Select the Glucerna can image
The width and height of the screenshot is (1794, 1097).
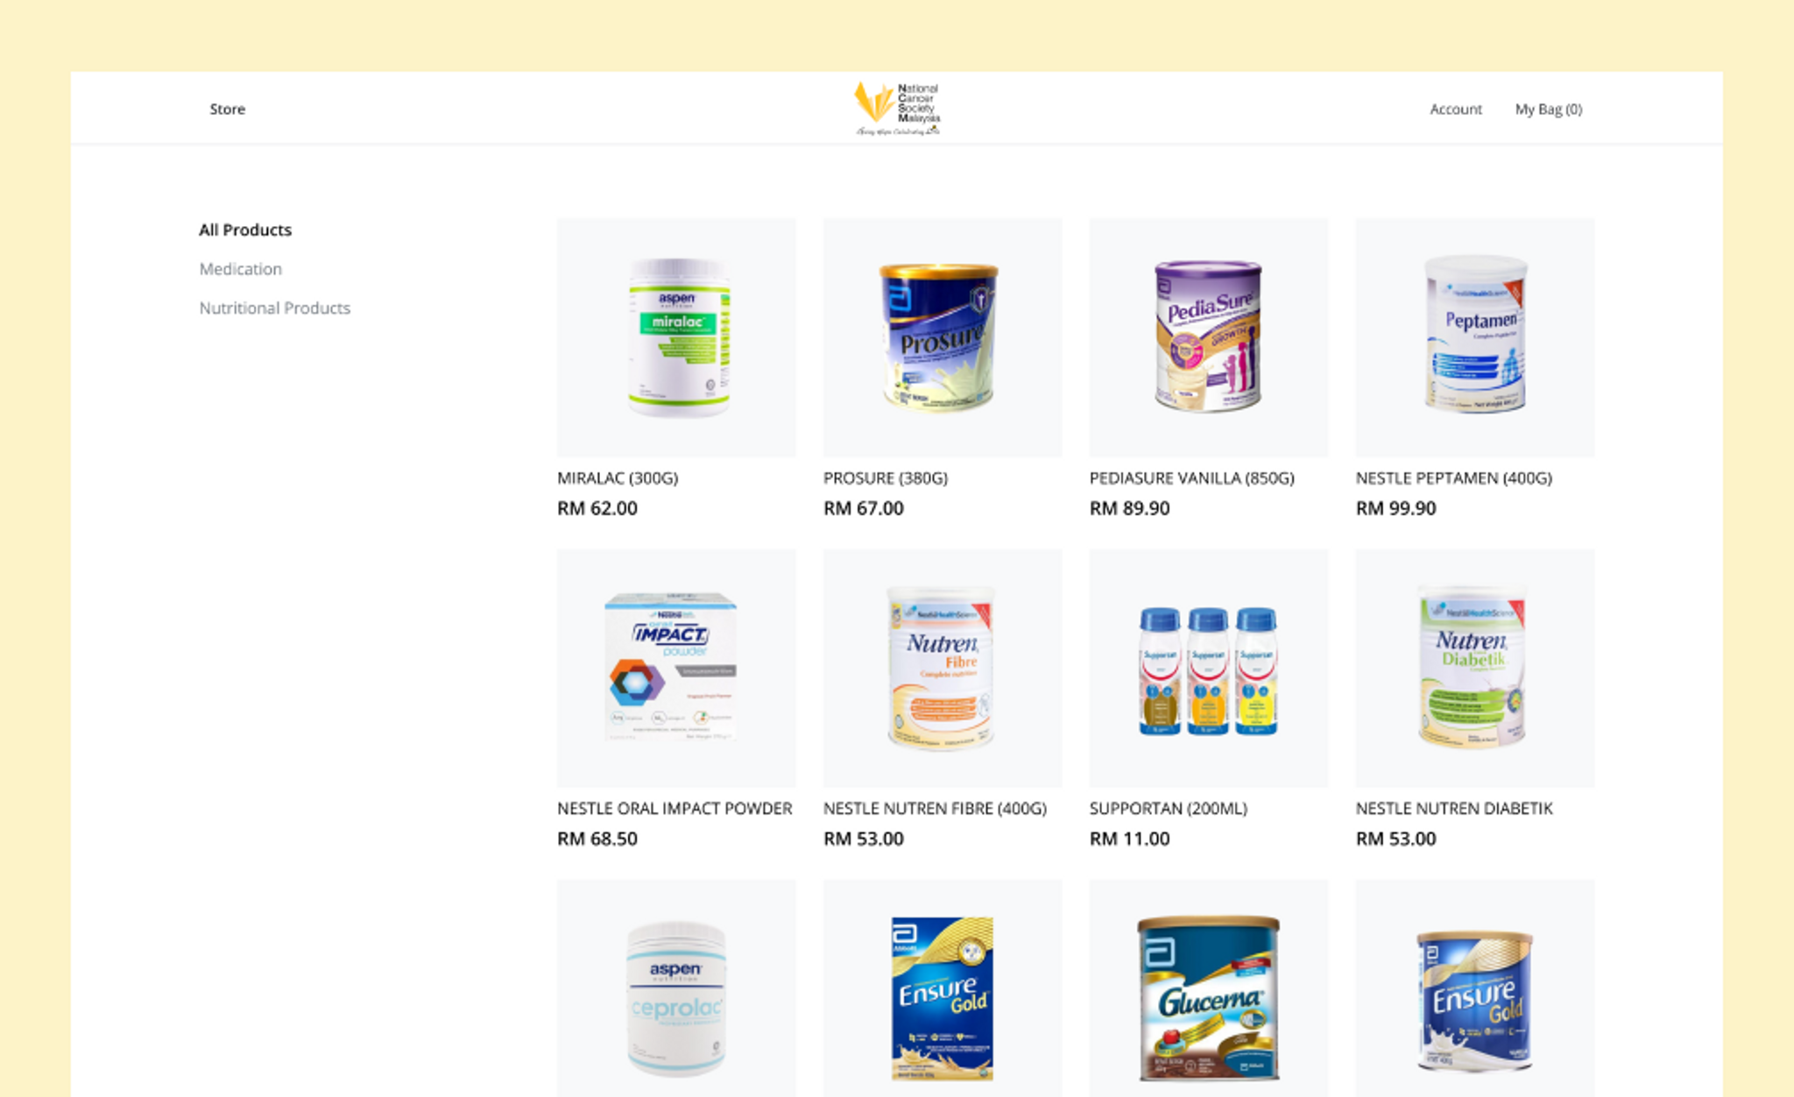coord(1209,988)
